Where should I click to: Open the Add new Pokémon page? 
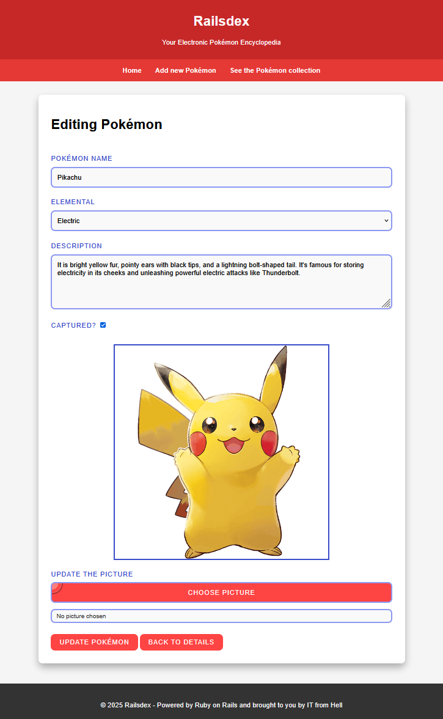coord(185,70)
